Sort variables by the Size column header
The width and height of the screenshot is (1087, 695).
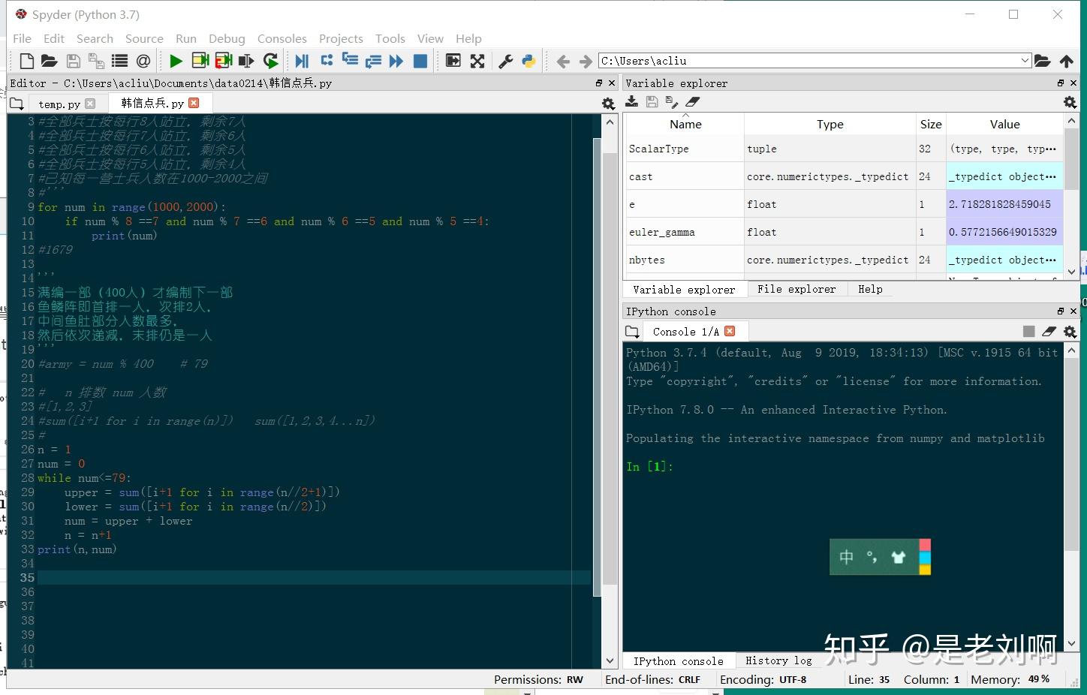930,124
